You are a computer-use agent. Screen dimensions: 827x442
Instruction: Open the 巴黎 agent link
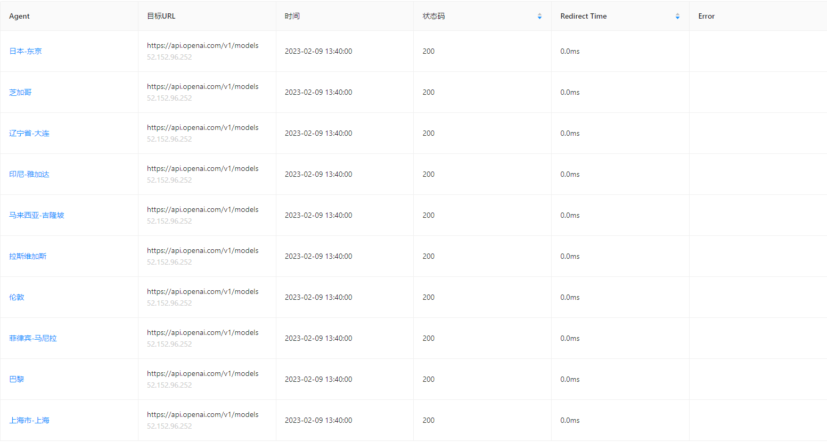[x=17, y=379]
